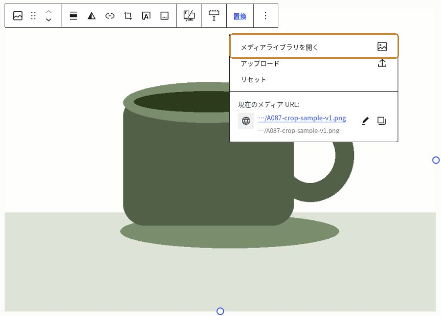Add caption using the caption icon
Image resolution: width=441 pixels, height=316 pixels.
pyautogui.click(x=165, y=16)
